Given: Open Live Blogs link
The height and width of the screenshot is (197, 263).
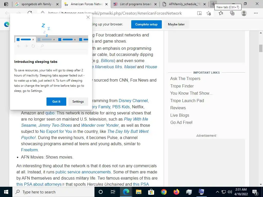Looking at the screenshot, I should (x=180, y=115).
